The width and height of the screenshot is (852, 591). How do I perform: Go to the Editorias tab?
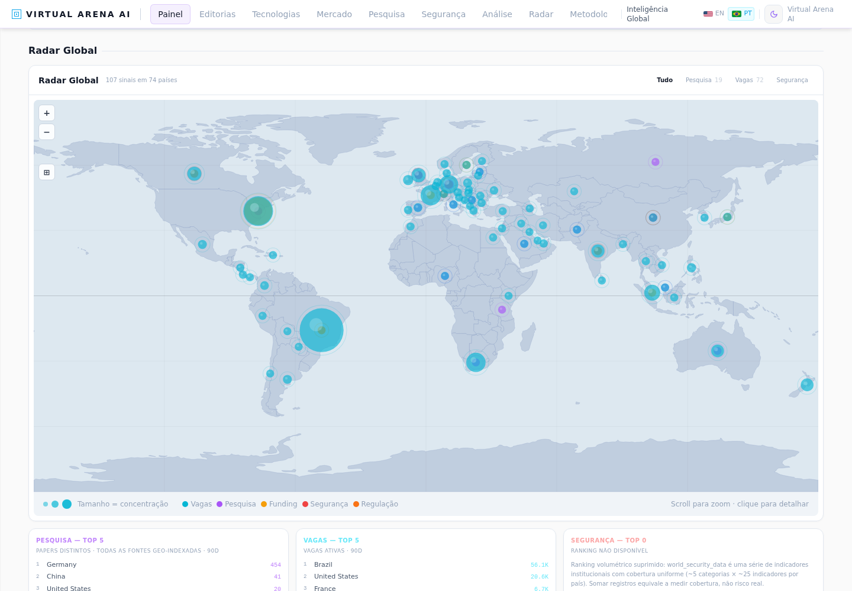[x=217, y=14]
